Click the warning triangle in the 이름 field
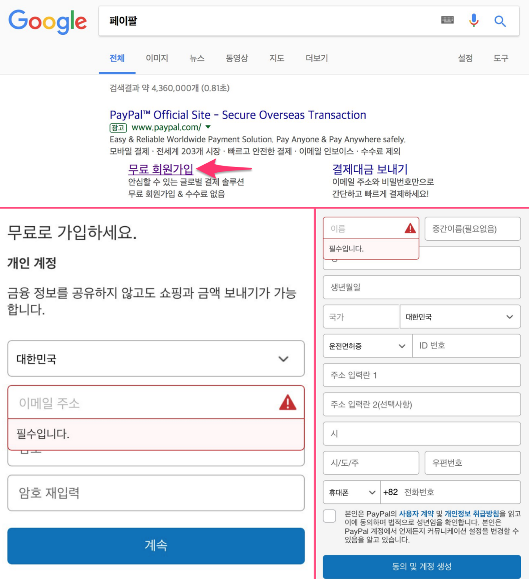The height and width of the screenshot is (579, 529). tap(410, 228)
